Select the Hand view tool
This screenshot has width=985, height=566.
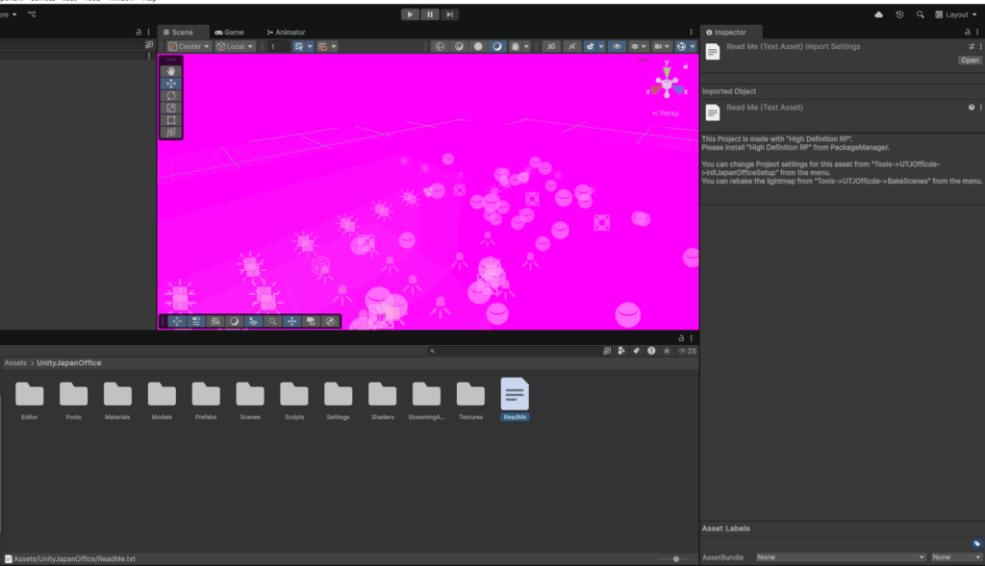[x=171, y=71]
